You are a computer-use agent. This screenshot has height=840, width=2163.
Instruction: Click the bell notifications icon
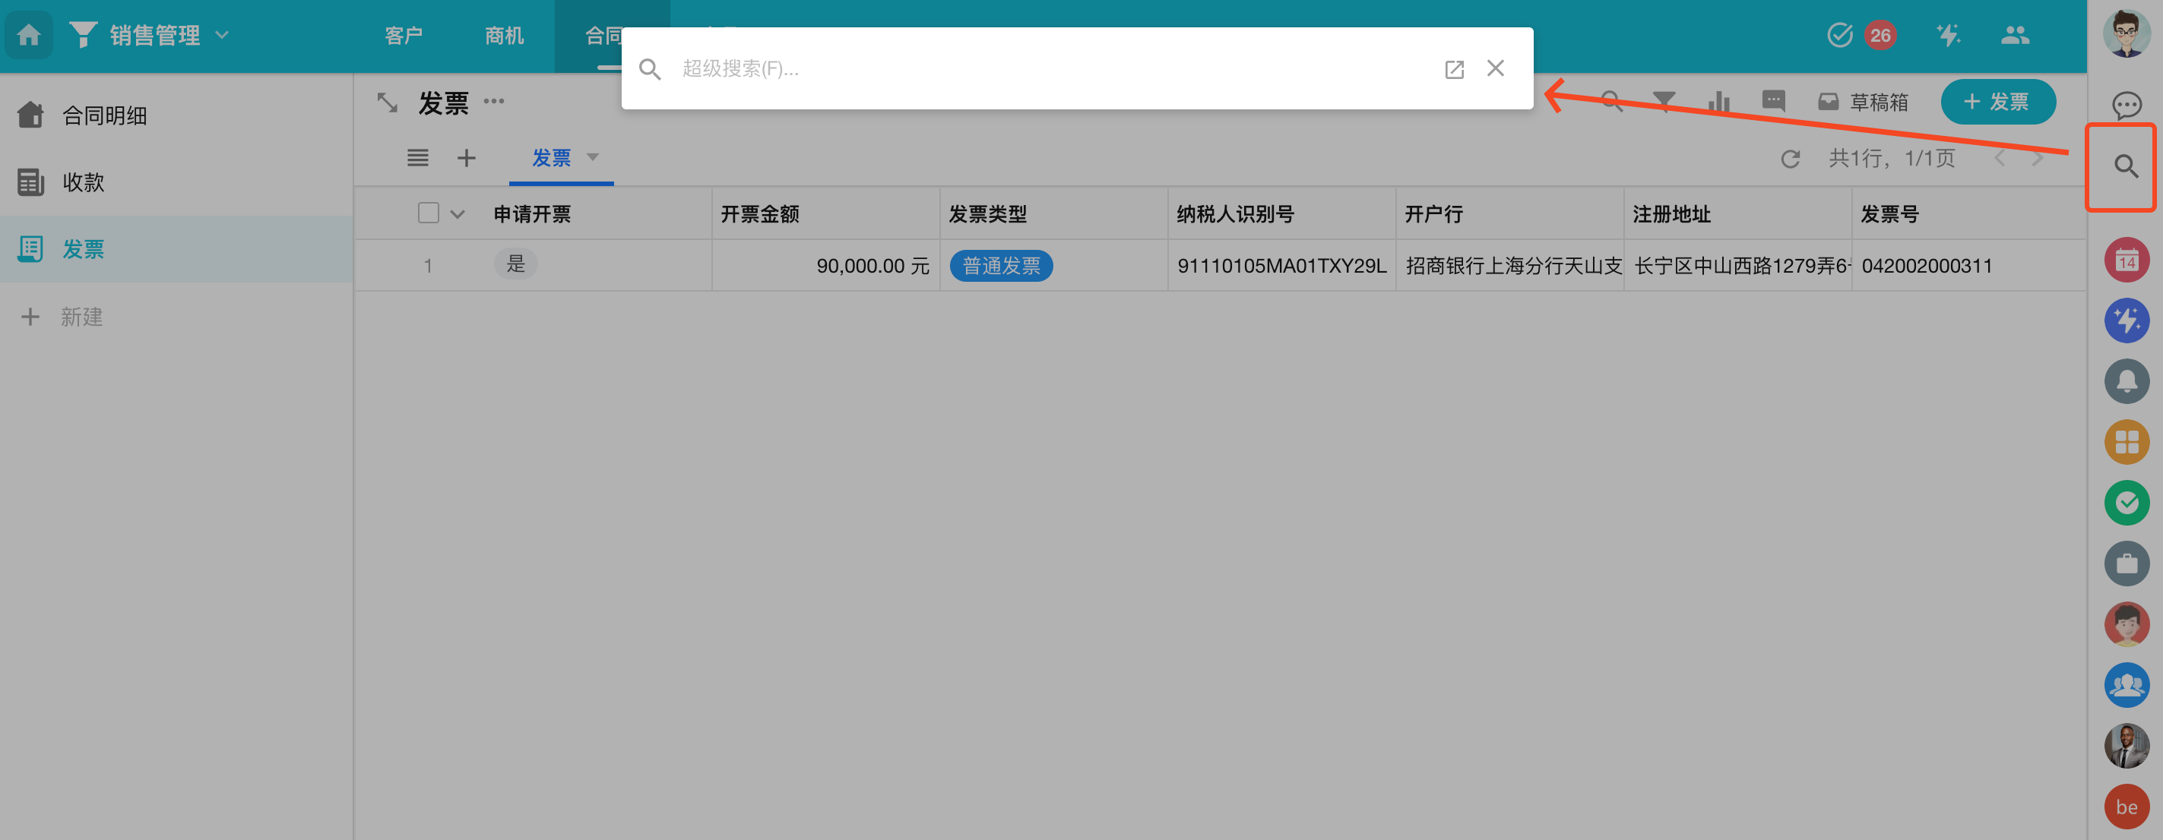point(2125,381)
